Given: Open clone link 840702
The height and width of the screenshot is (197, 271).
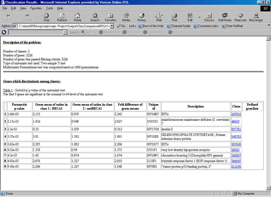Looking at the screenshot, I should pos(236,136).
